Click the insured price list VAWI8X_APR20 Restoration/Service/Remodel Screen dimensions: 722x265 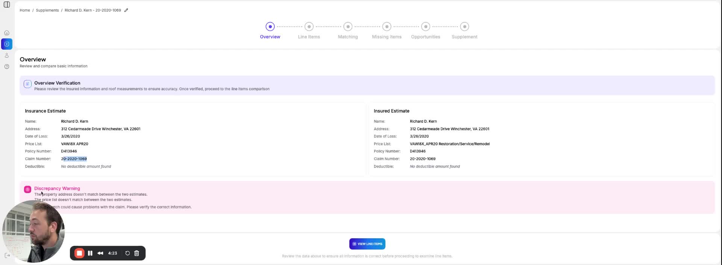pyautogui.click(x=450, y=144)
